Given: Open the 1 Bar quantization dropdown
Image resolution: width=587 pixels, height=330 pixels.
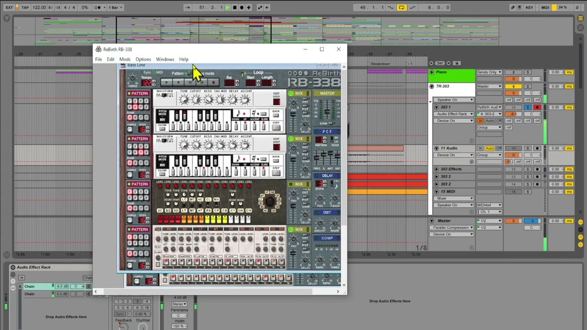Looking at the screenshot, I should tap(115, 7).
